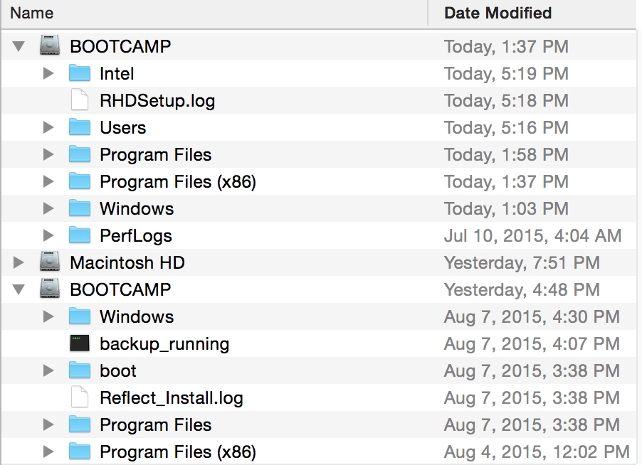This screenshot has width=642, height=465.
Task: Click the Users folder icon
Action: tap(80, 127)
